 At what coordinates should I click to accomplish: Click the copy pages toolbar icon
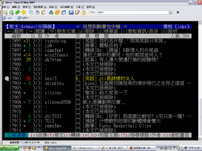click(31, 12)
